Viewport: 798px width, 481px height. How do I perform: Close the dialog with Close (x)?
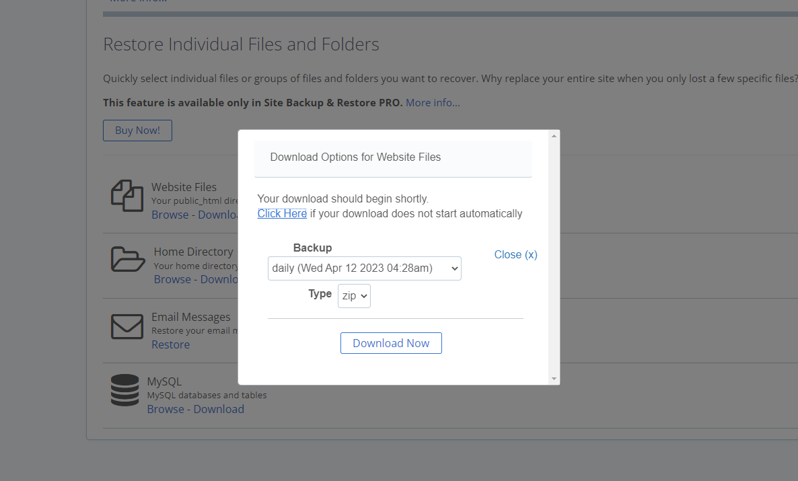coord(515,254)
